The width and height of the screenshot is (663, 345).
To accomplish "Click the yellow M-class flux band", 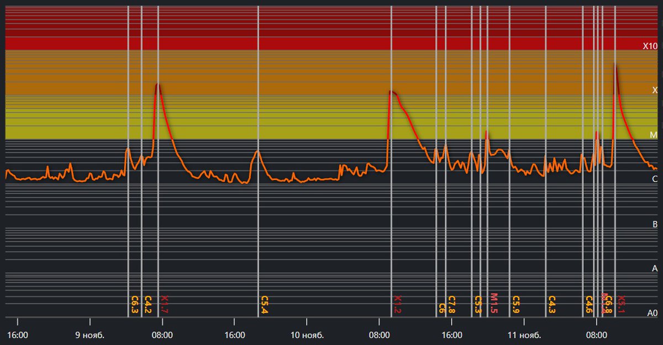I will click(x=276, y=121).
